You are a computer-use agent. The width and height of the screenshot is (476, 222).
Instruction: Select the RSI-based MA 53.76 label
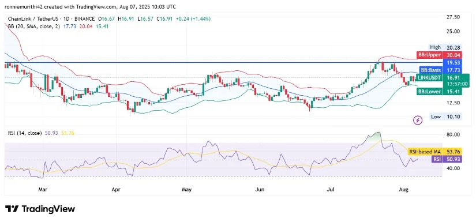click(434, 152)
